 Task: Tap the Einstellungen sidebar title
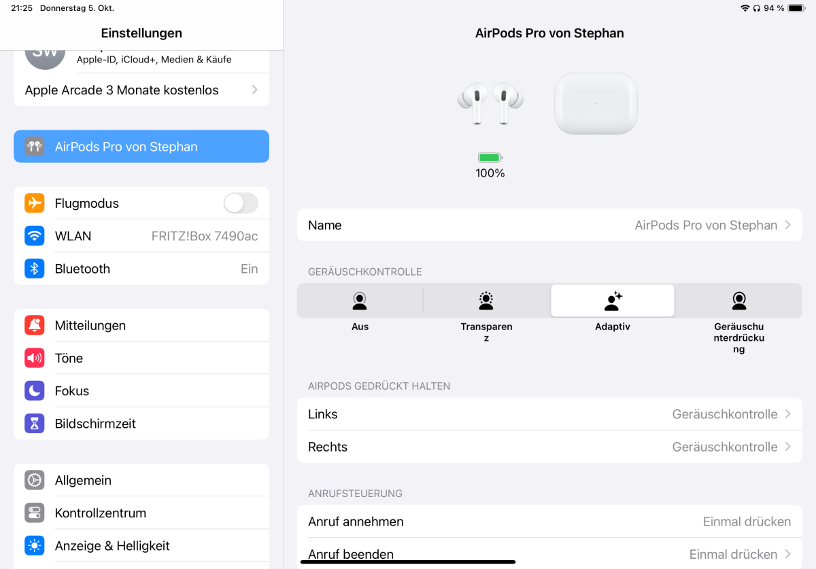(141, 33)
